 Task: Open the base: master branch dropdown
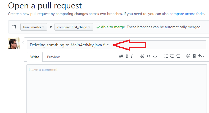click(34, 27)
